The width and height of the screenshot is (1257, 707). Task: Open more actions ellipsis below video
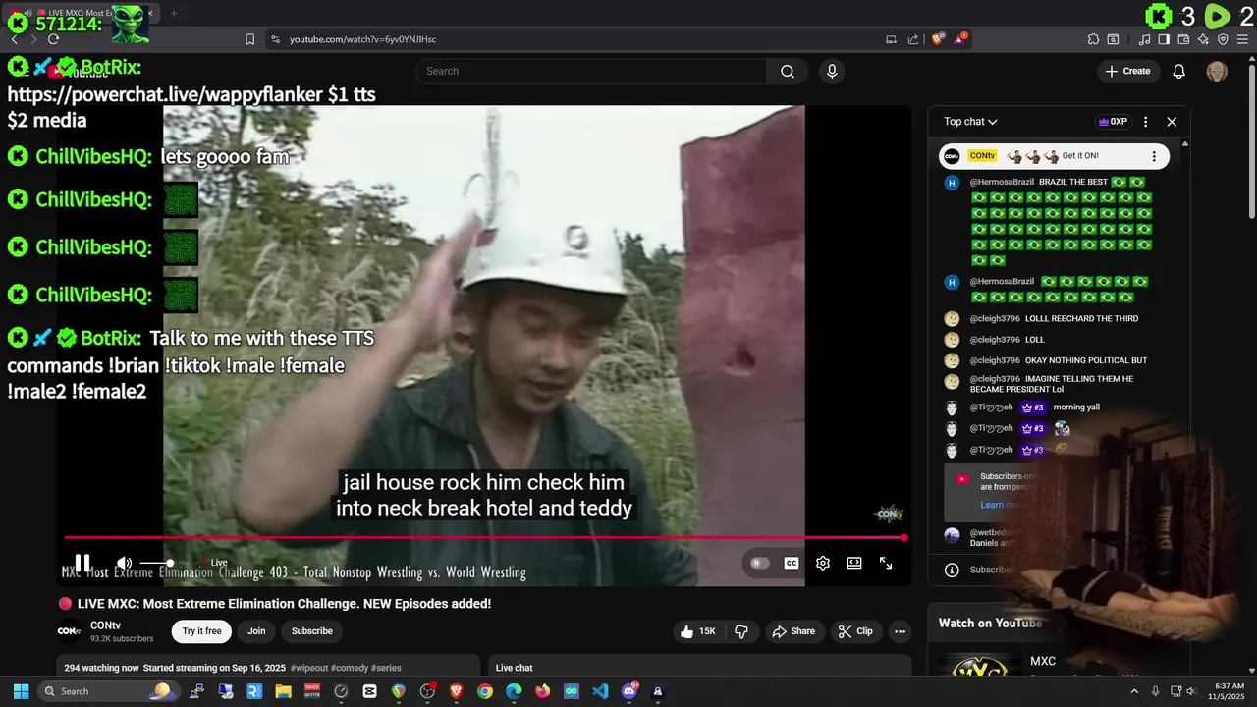pyautogui.click(x=901, y=631)
